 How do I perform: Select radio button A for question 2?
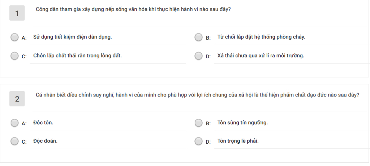click(x=14, y=123)
